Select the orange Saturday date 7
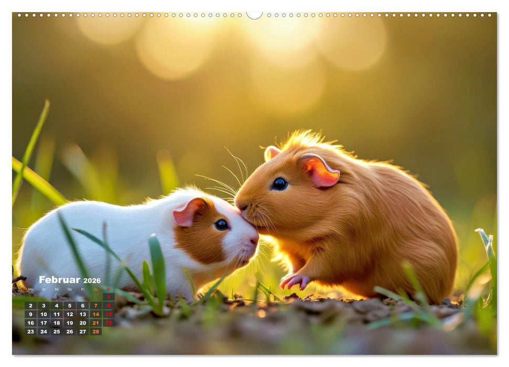Image resolution: width=509 pixels, height=367 pixels. [95, 305]
